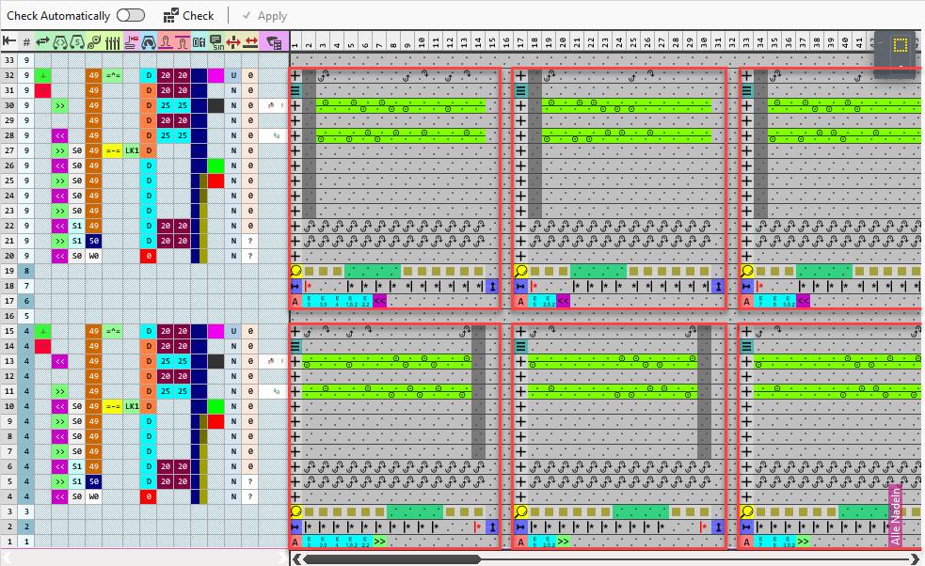
Task: Open the yellow dotted selection tool in overlay
Action: (900, 45)
